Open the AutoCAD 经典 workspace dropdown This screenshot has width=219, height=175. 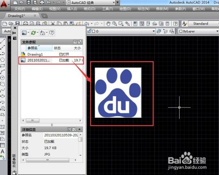(x=114, y=3)
